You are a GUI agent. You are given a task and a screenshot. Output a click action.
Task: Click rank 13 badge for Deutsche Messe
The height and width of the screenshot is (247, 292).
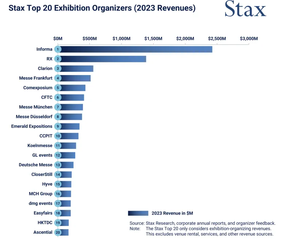click(58, 165)
